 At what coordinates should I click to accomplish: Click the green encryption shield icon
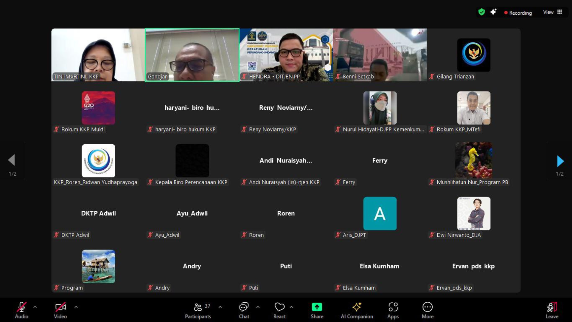coord(481,12)
